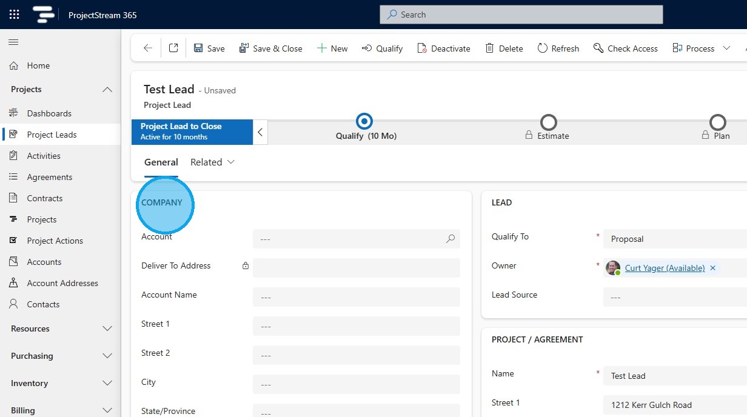Click the Curt Yager owner link
The height and width of the screenshot is (417, 747).
click(x=665, y=268)
